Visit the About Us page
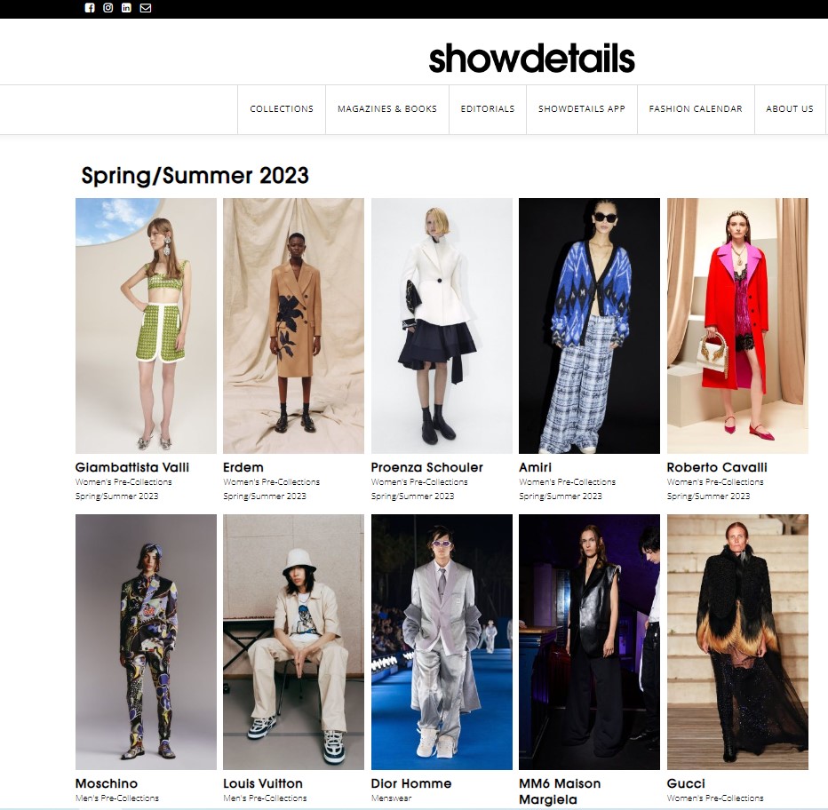828x810 pixels. pyautogui.click(x=790, y=108)
